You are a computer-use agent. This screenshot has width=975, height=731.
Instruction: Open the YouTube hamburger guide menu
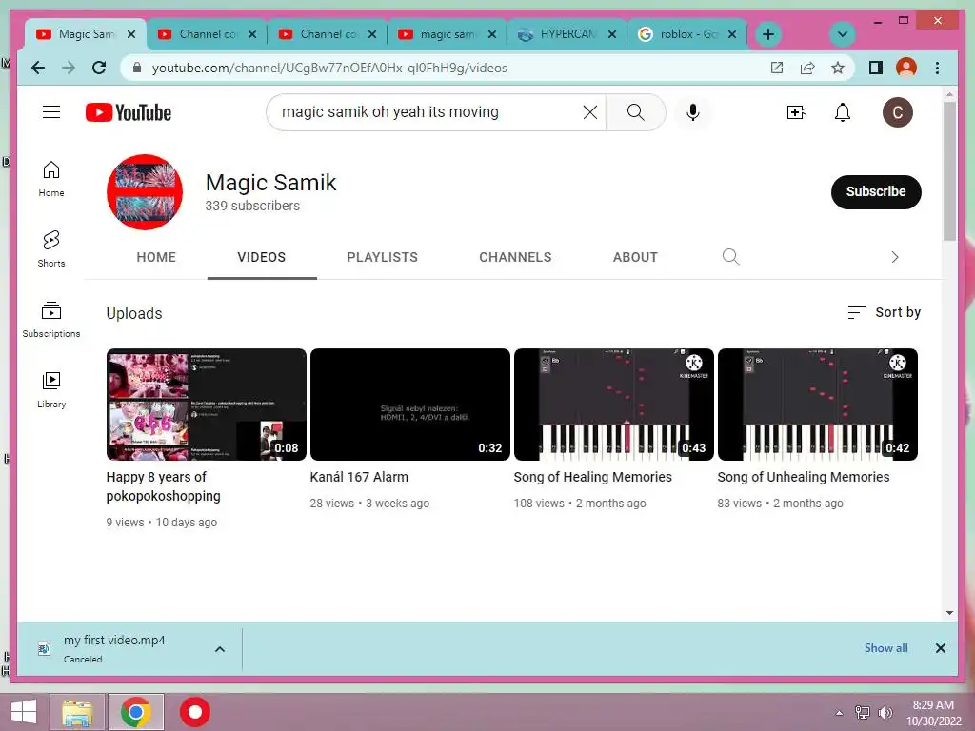[x=51, y=112]
